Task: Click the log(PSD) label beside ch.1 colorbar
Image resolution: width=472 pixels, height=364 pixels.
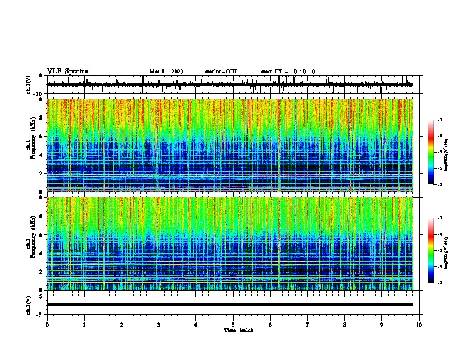Action: point(446,155)
